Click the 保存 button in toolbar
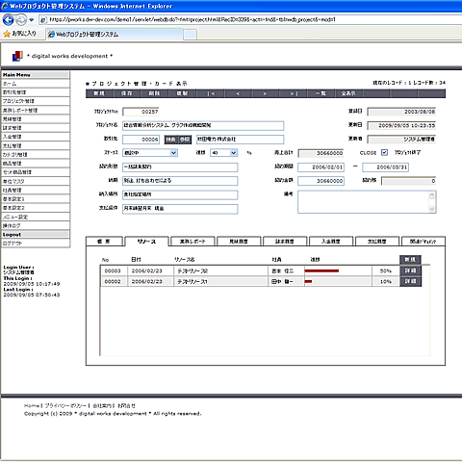 point(127,93)
